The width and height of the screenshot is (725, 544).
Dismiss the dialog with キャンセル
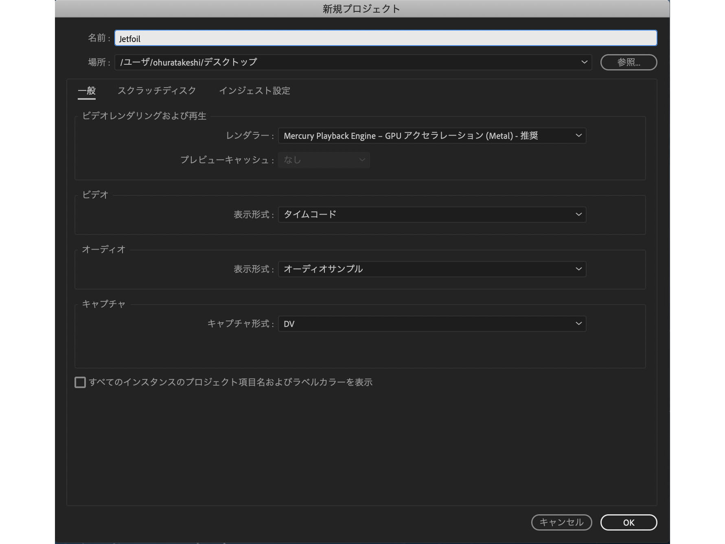[x=561, y=522]
